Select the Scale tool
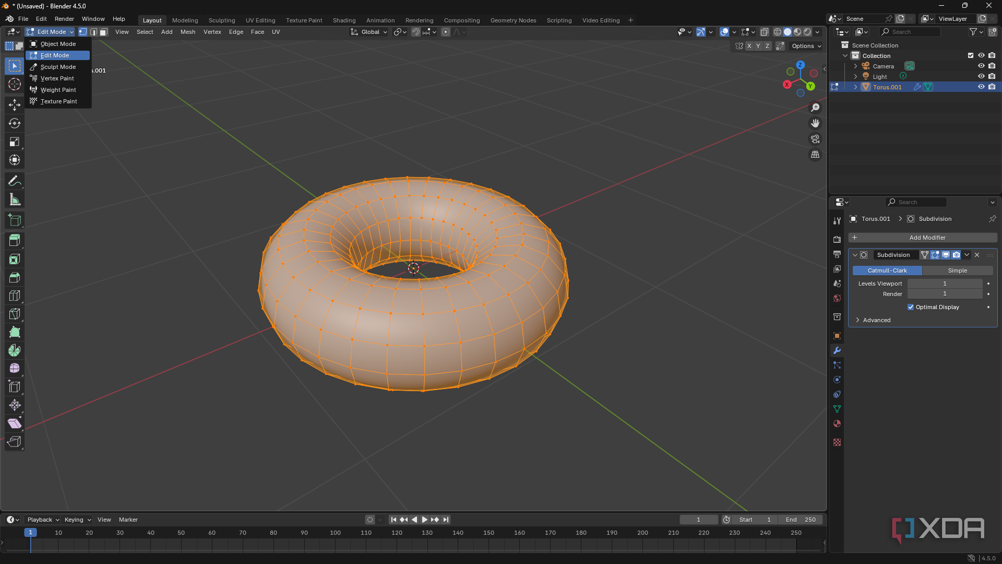Viewport: 1002px width, 564px height. [15, 142]
